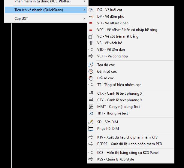Click the align icon beside CTY - Canh lề text phương Y

click(91, 100)
